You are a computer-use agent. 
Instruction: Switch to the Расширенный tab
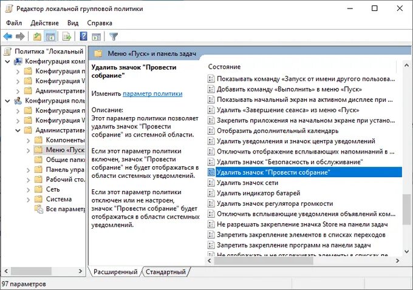click(115, 272)
